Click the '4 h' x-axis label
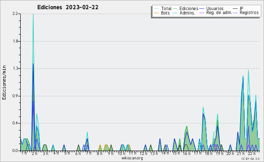The height and width of the screenshot is (162, 264). pos(56,153)
